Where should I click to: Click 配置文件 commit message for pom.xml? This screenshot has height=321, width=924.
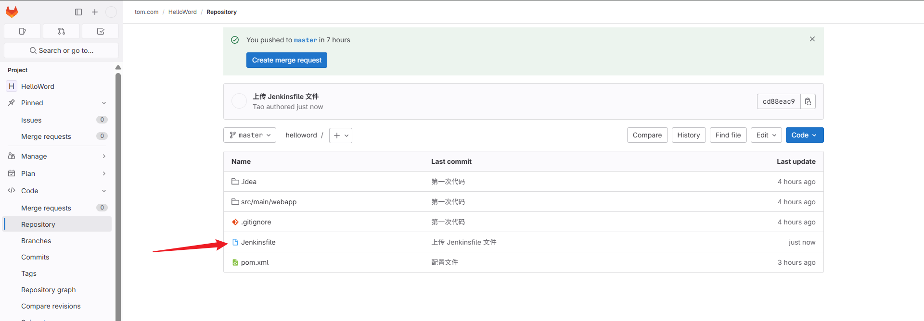445,262
